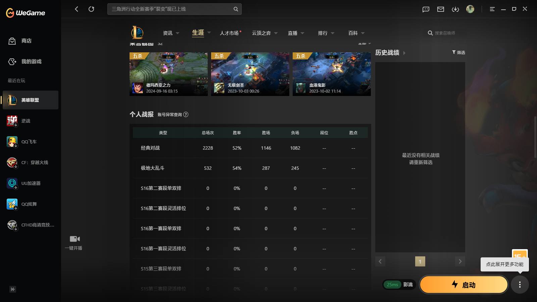The height and width of the screenshot is (302, 537).
Task: Open the three-dot more functions button
Action: (520, 285)
